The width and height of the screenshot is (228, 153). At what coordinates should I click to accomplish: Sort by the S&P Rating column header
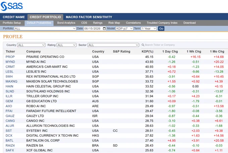pyautogui.click(x=122, y=52)
